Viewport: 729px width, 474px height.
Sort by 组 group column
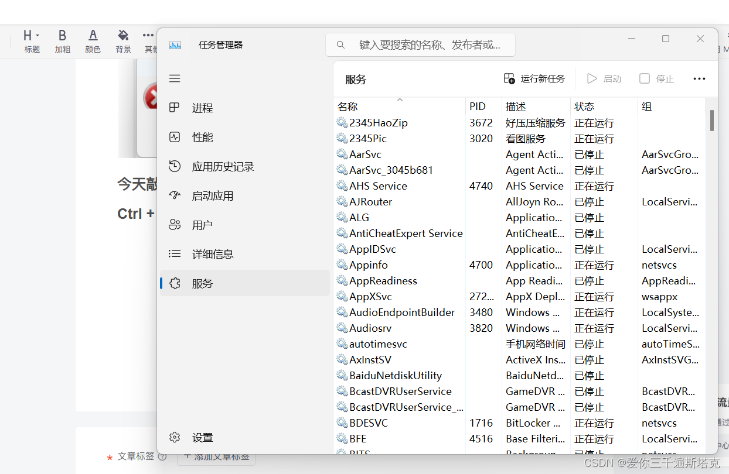pyautogui.click(x=672, y=107)
